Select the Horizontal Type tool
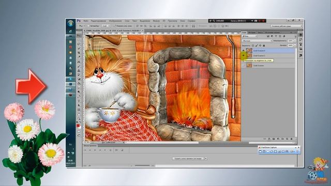The image size is (331, 186). point(79,101)
